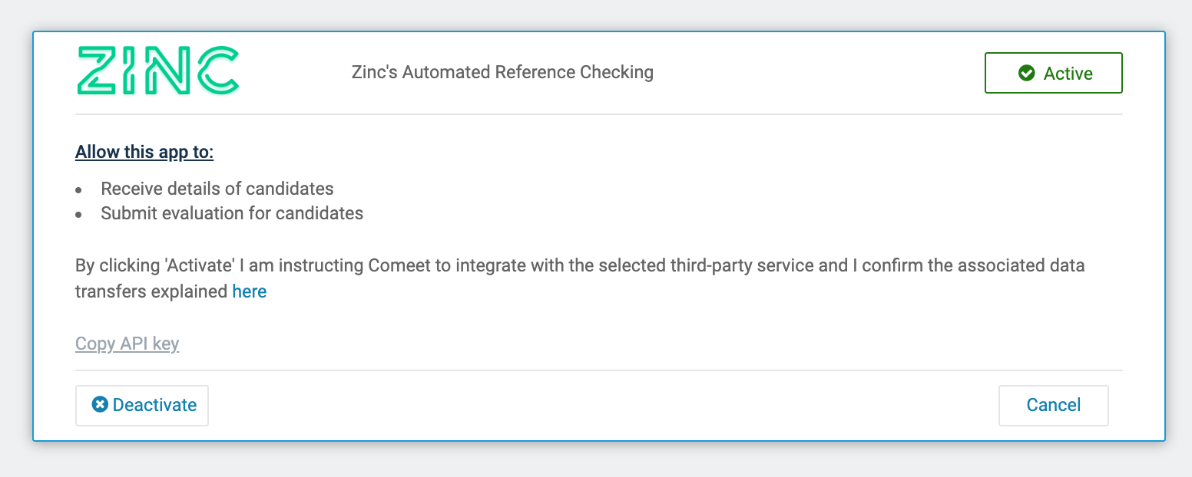Click the 'Allow this app to:' heading

(144, 152)
